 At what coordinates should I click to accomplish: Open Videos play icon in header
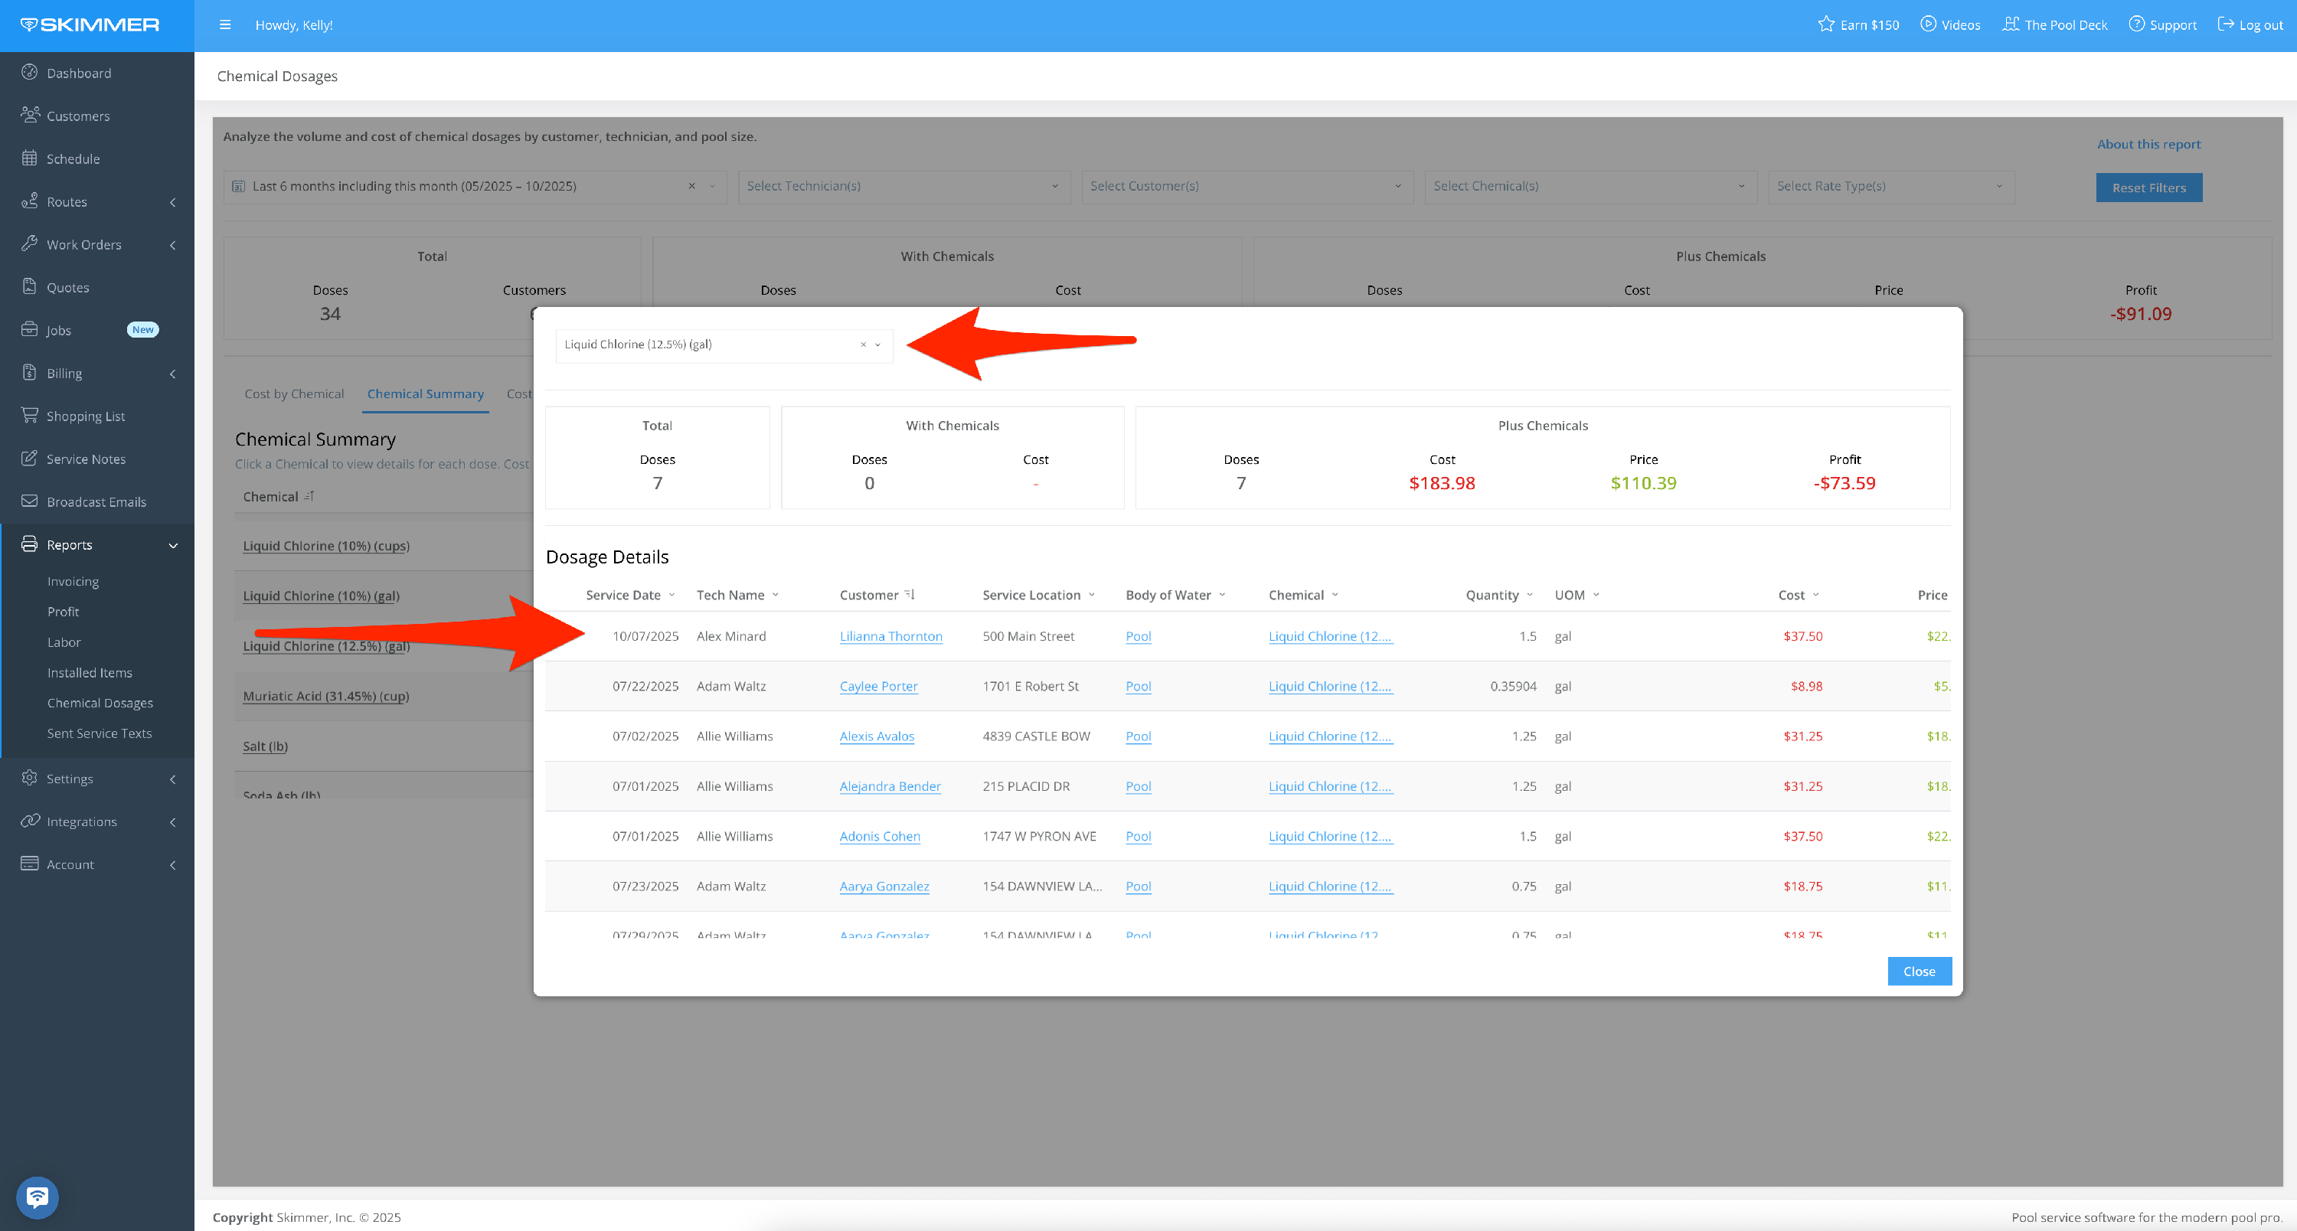coord(1928,24)
